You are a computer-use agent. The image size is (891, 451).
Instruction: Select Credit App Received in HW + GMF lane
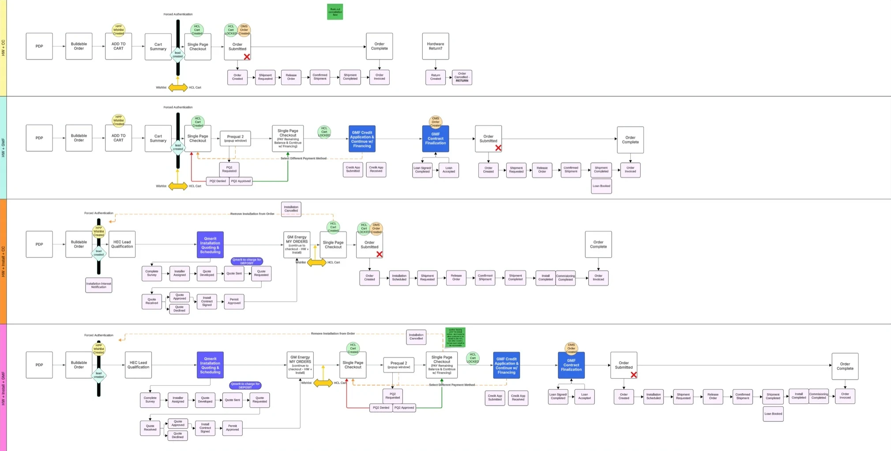point(376,169)
